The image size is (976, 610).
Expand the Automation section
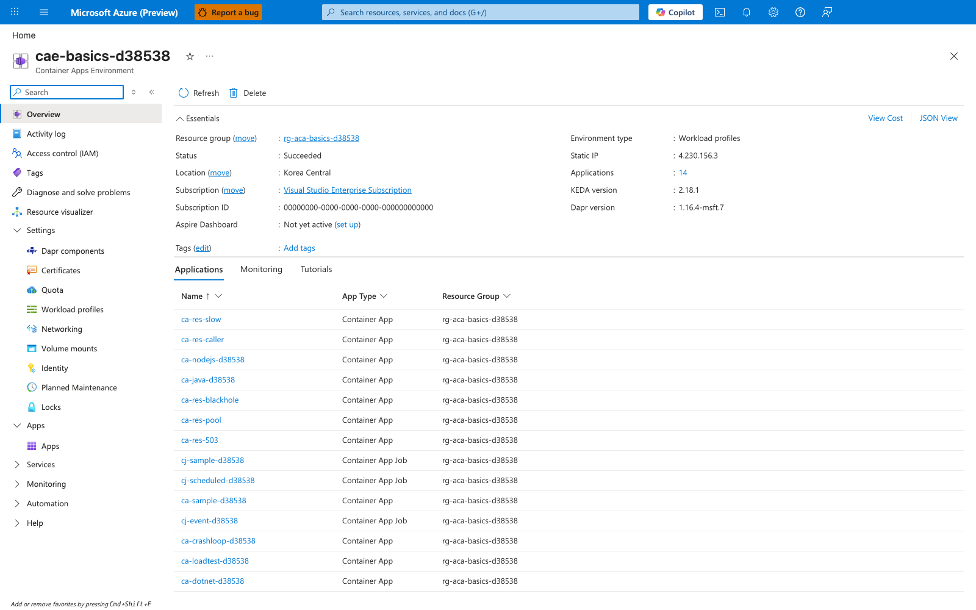[17, 503]
